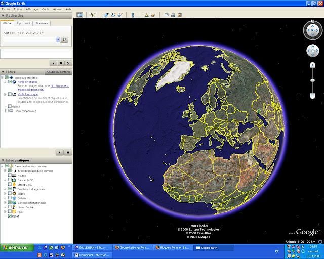Open the Fichier menu
Screen dimensions: 324x259
pos(6,9)
